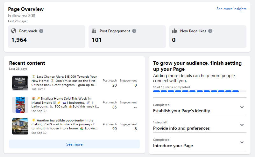Open the See more insights link

pyautogui.click(x=231, y=9)
